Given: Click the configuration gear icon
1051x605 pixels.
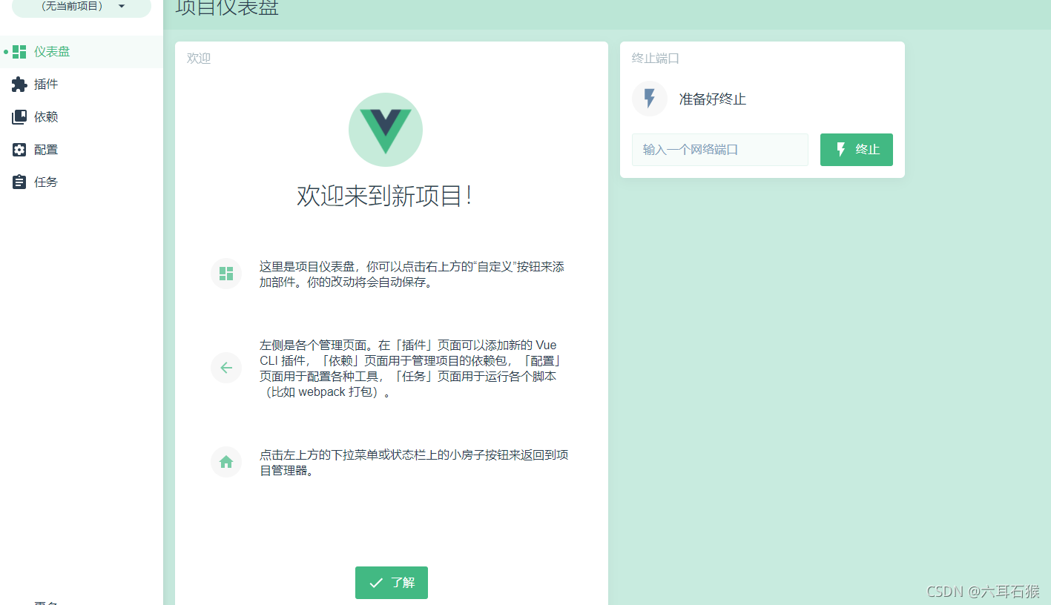Looking at the screenshot, I should tap(19, 150).
